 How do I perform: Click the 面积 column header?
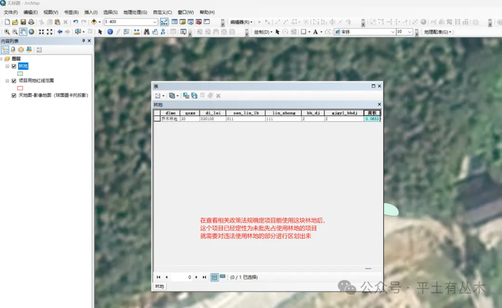(372, 113)
